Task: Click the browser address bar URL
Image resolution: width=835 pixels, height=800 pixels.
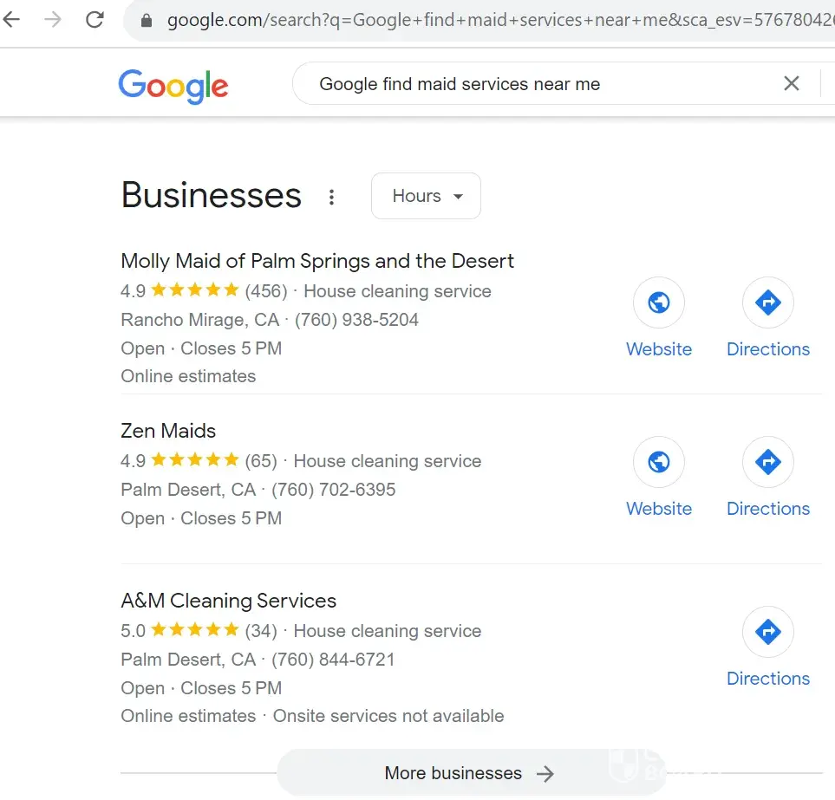Action: [x=486, y=20]
